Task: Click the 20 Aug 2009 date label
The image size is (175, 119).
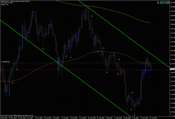Action: tap(101, 118)
